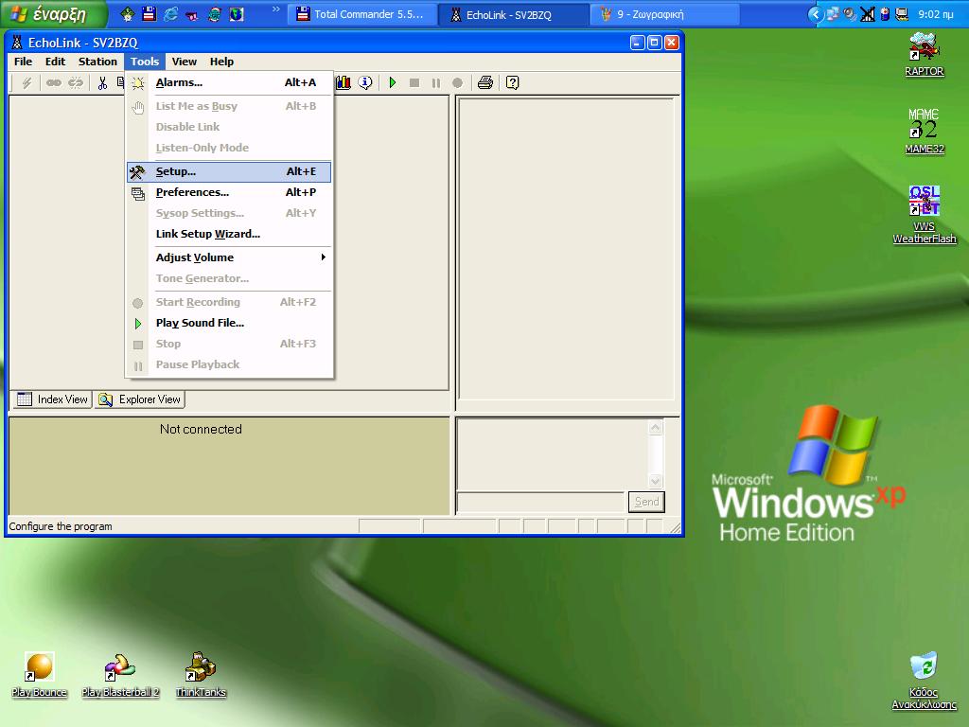The height and width of the screenshot is (727, 969).
Task: Switch to the 9 - Ζωγραφική taskbar button
Action: [664, 14]
